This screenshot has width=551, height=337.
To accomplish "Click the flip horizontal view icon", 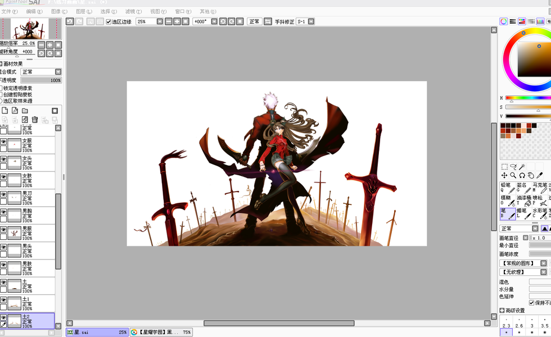I will click(x=268, y=21).
